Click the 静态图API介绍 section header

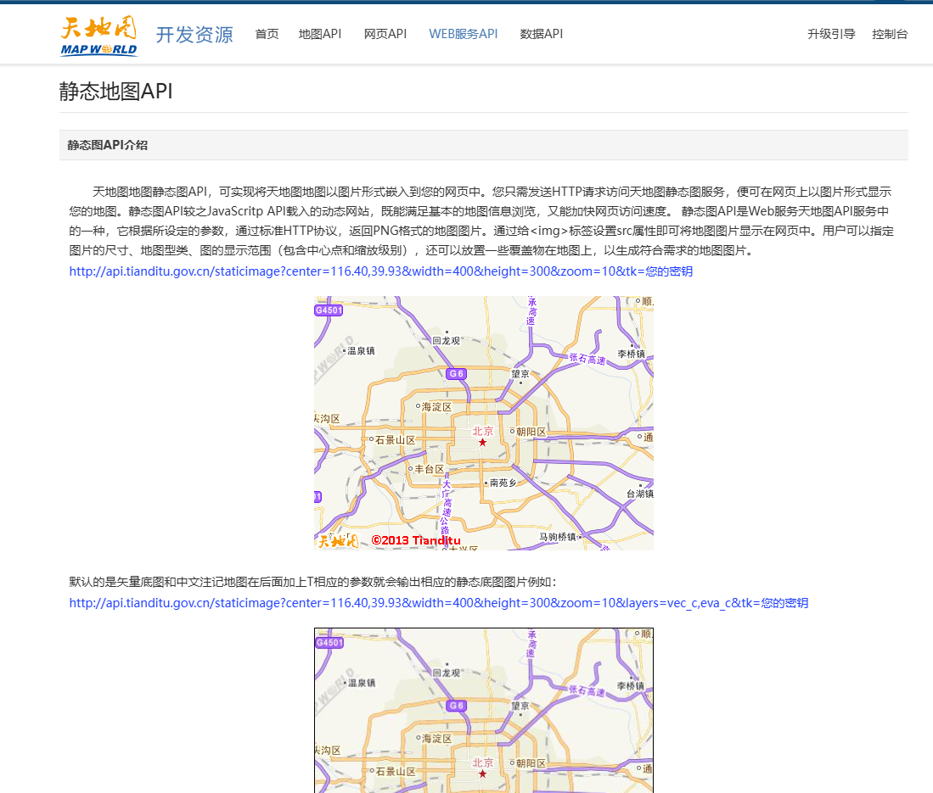[483, 145]
